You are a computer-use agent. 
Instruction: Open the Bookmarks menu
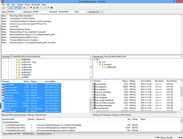click(x=36, y=5)
